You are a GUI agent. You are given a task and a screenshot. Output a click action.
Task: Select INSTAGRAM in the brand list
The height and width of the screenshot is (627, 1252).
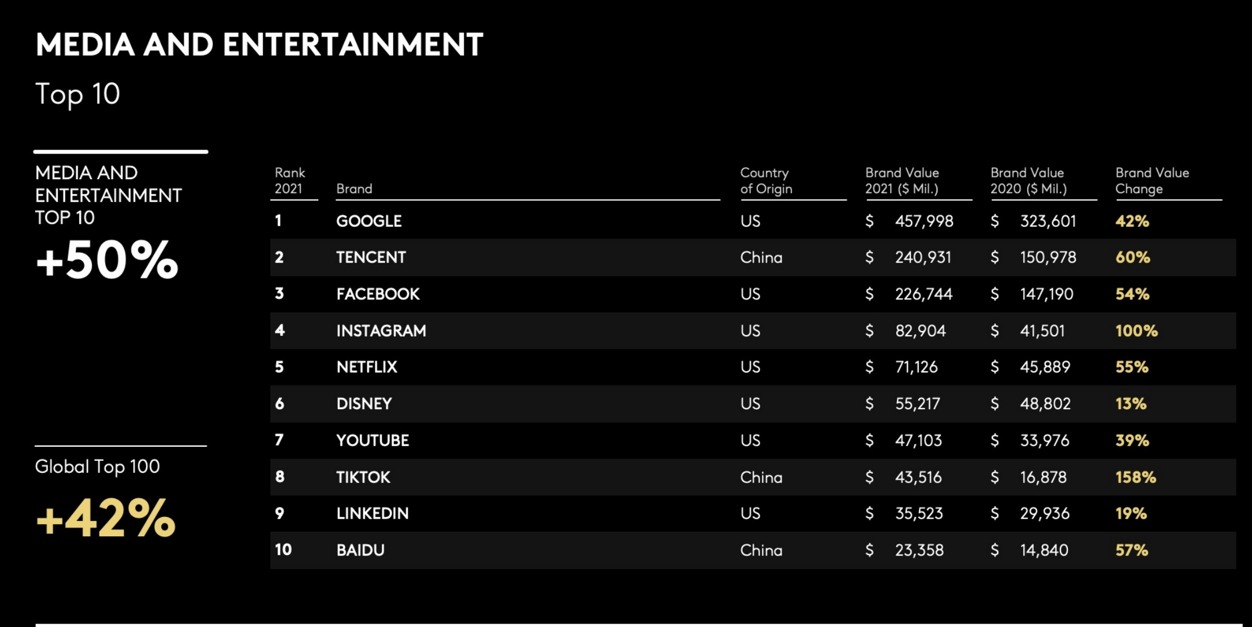point(381,331)
